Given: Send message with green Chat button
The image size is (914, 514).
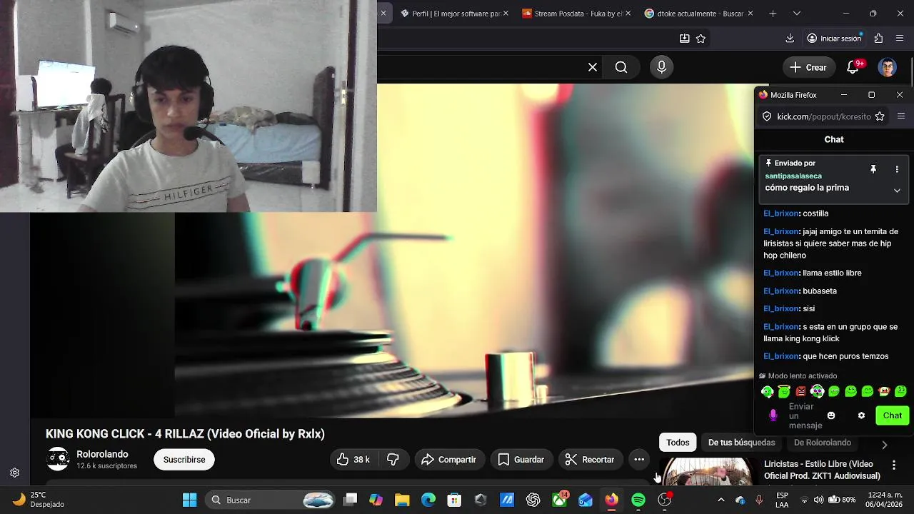Looking at the screenshot, I should tap(892, 415).
